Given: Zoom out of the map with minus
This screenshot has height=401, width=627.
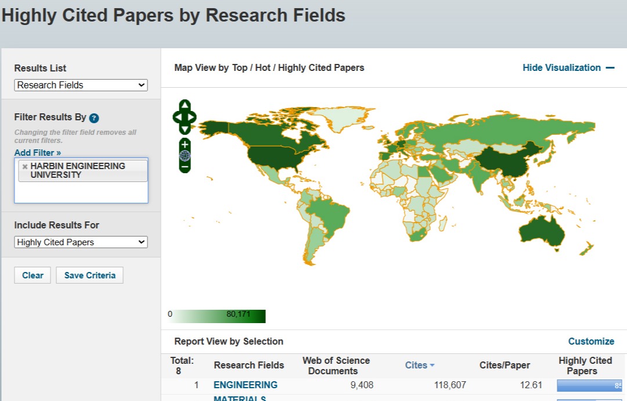Looking at the screenshot, I should pyautogui.click(x=185, y=167).
